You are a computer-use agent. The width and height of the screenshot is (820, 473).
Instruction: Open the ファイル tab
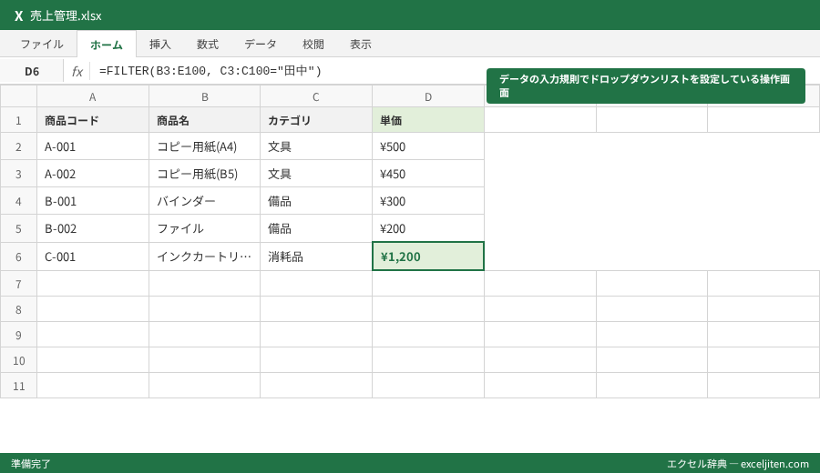(42, 45)
